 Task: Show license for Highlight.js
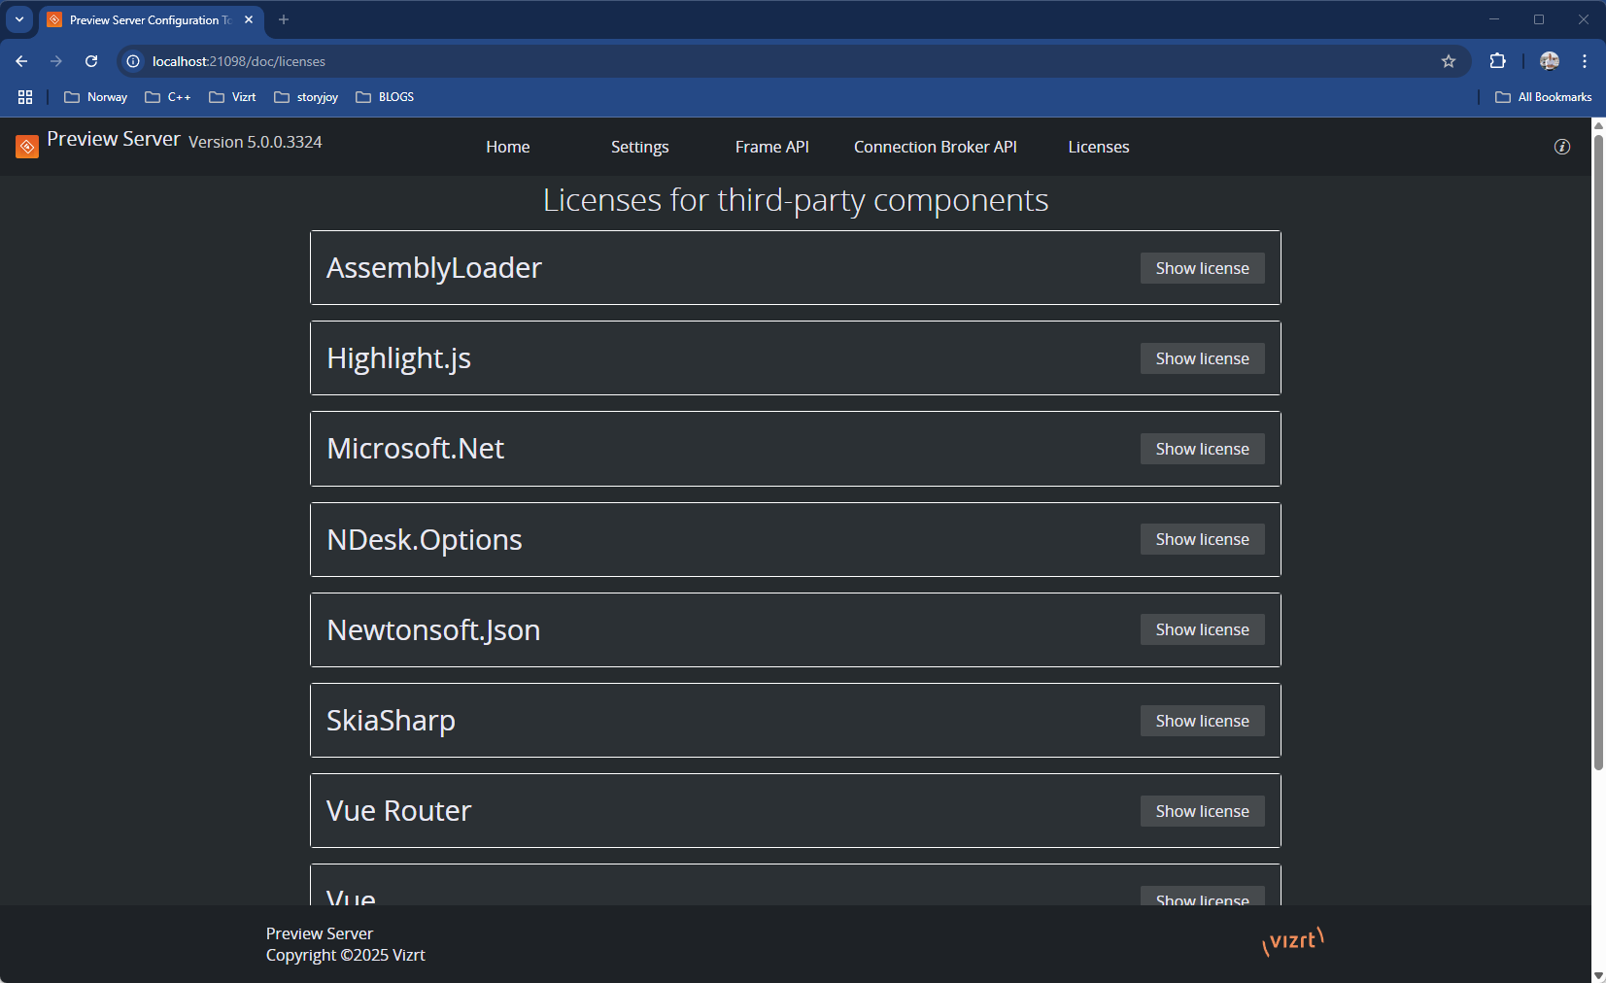tap(1203, 358)
